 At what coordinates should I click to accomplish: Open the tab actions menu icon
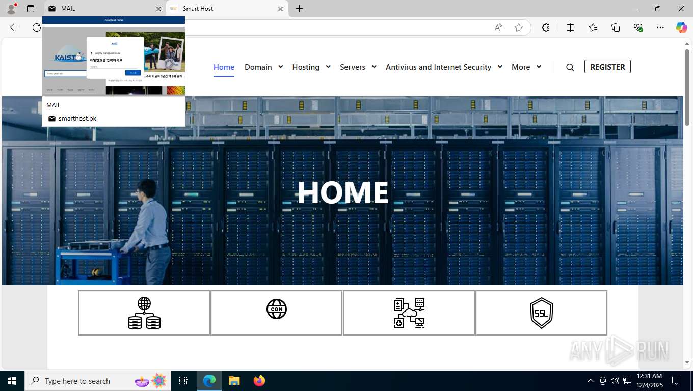pos(31,9)
